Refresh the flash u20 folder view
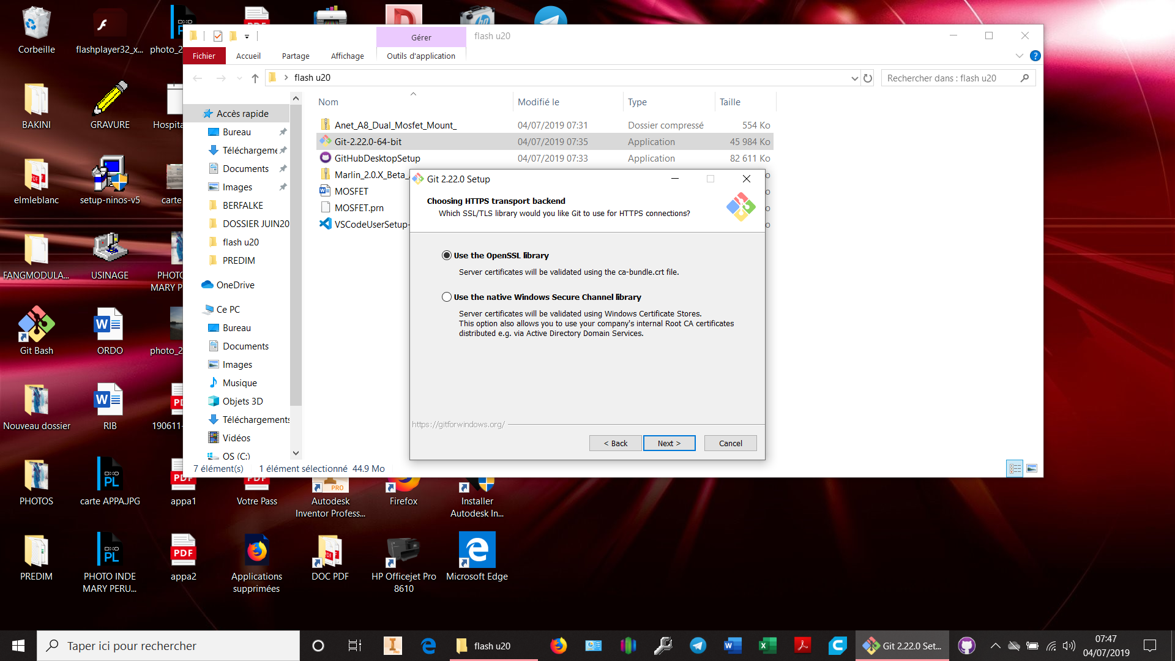Screen dimensions: 1175x661 868,78
